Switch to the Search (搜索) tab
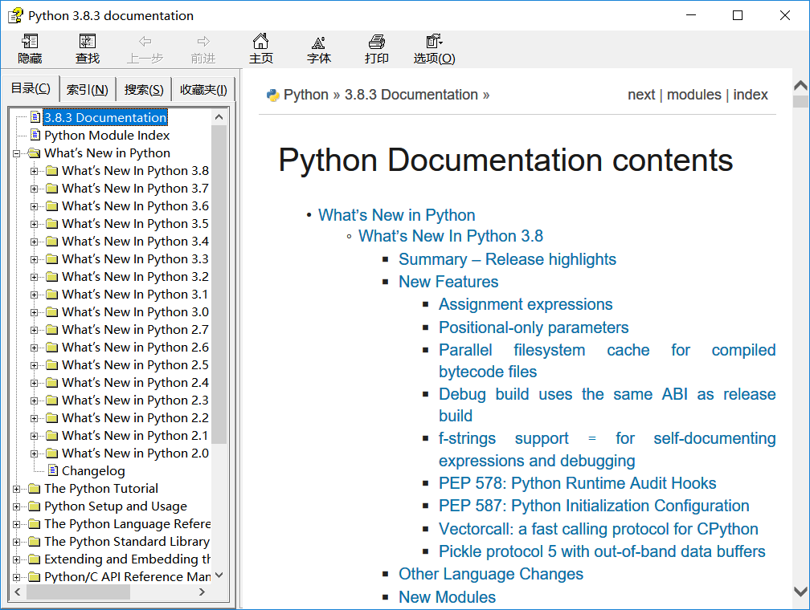The image size is (810, 610). pyautogui.click(x=144, y=90)
